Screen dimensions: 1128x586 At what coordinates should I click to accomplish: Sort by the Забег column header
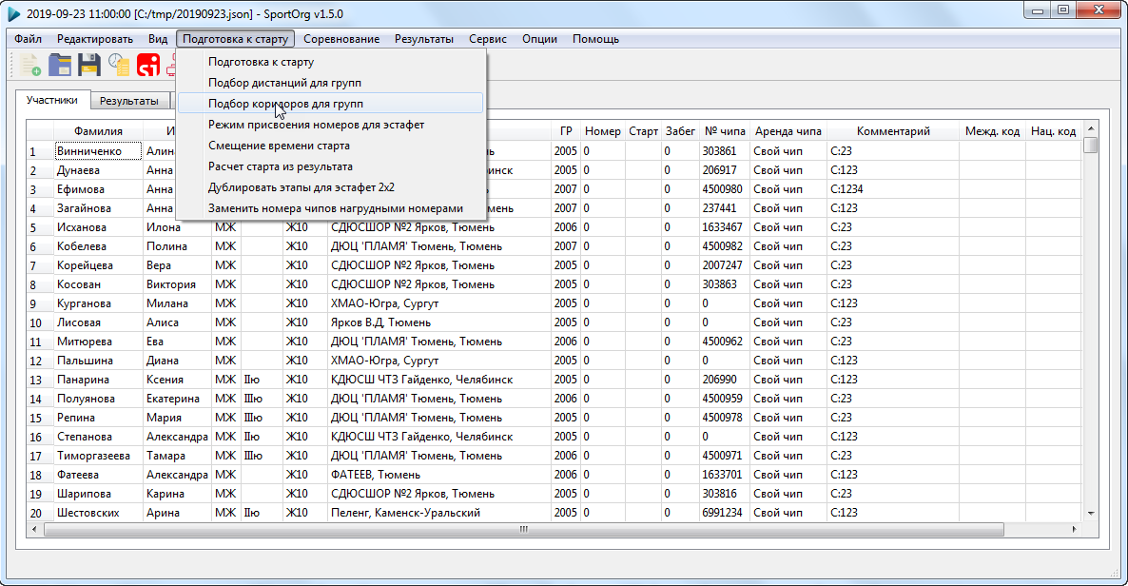pos(681,131)
